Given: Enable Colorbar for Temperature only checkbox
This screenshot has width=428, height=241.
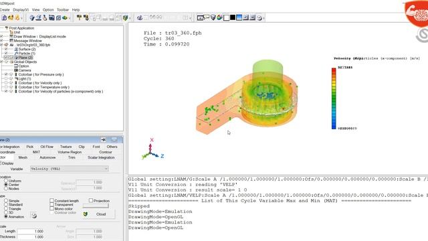Looking at the screenshot, I should [6, 87].
